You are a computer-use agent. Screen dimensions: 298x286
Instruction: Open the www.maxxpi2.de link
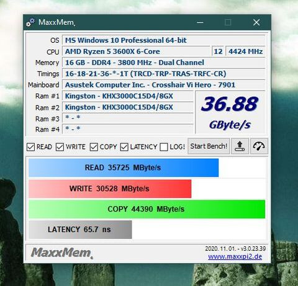[x=235, y=257]
